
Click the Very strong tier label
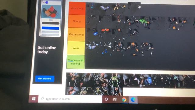point(77,8)
